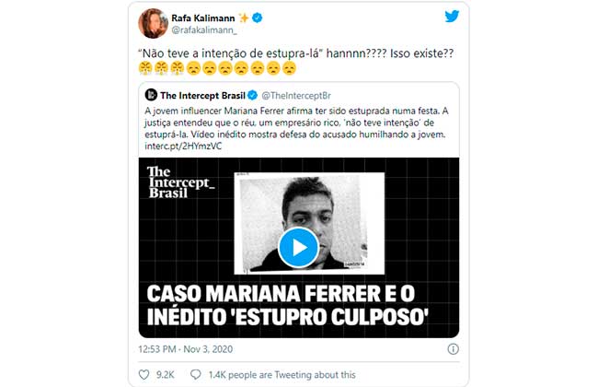Viewport: 609px width, 387px height.
Task: Open Rafa Kalimann's profile avatar
Action: click(x=153, y=23)
